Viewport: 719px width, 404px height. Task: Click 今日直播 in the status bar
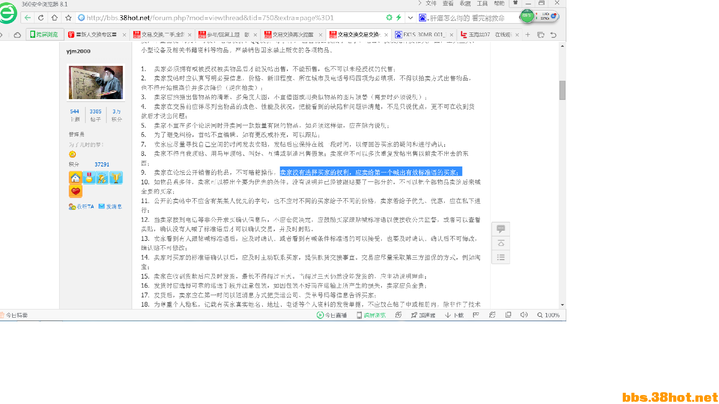pyautogui.click(x=332, y=315)
